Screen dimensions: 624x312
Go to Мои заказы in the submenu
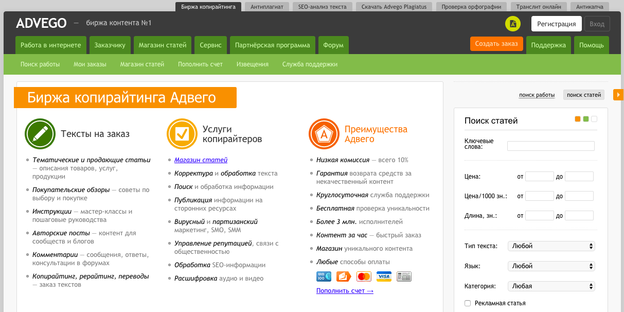point(90,64)
